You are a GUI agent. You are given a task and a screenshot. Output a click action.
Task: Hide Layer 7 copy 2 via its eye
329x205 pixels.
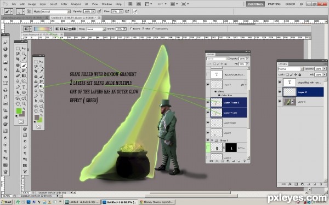click(x=208, y=103)
